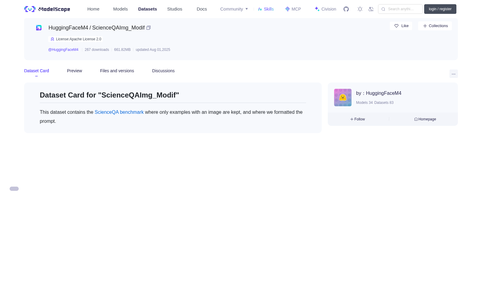This screenshot has width=482, height=301.
Task: Focus the Search anything input field
Action: tap(400, 9)
